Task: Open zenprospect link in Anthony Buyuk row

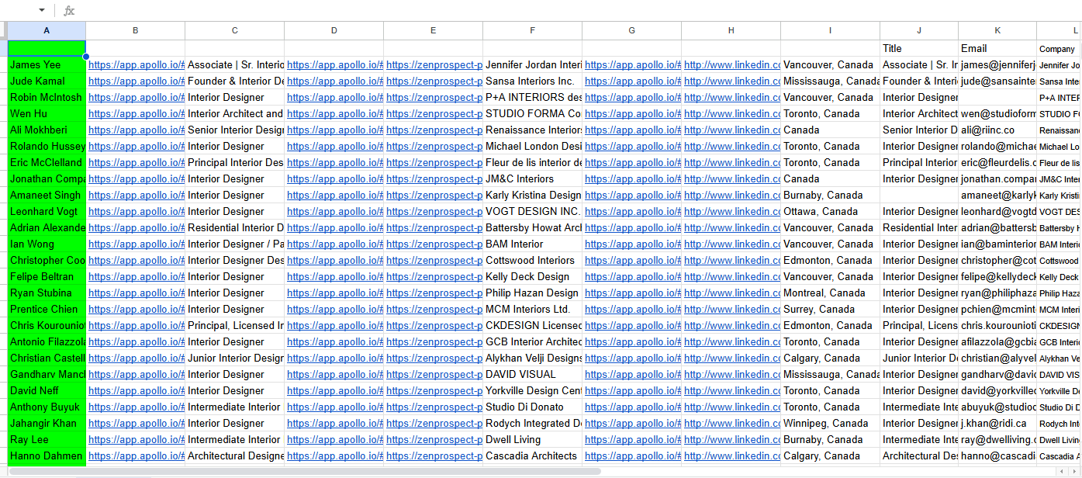Action: (x=434, y=407)
